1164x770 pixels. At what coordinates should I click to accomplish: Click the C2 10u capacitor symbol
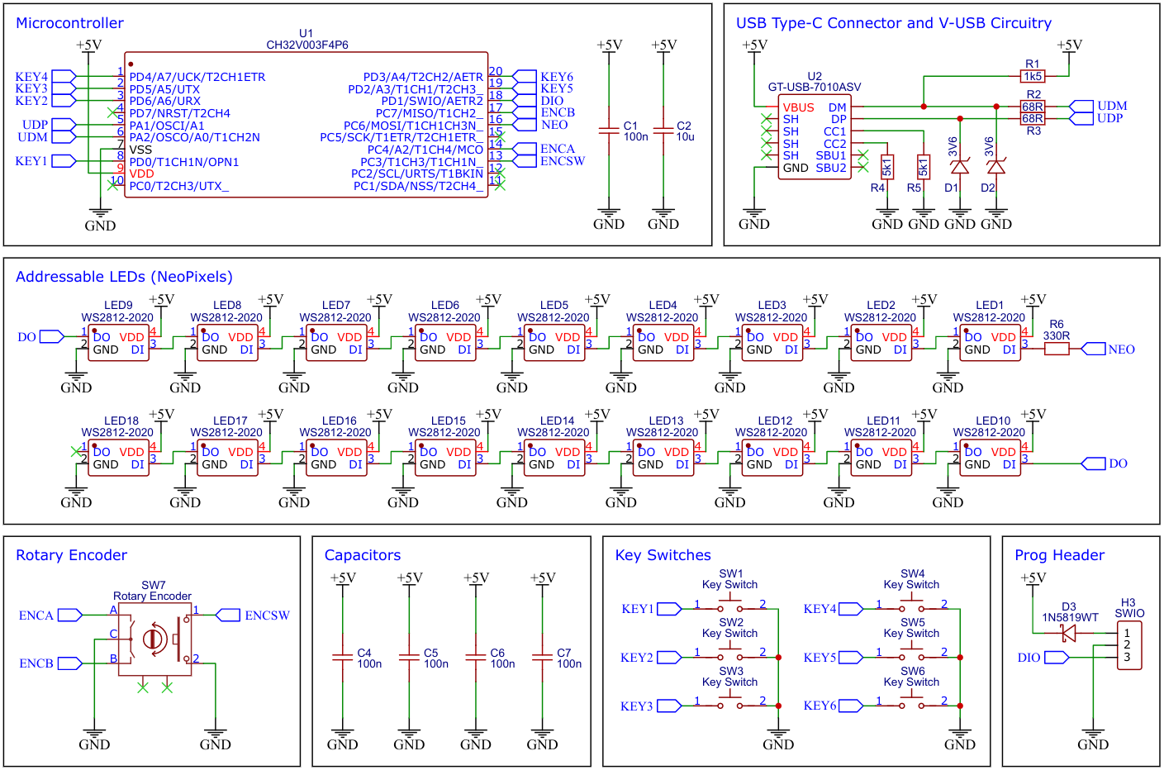click(663, 131)
